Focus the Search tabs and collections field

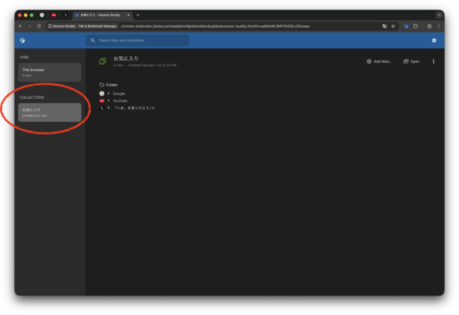pyautogui.click(x=138, y=41)
